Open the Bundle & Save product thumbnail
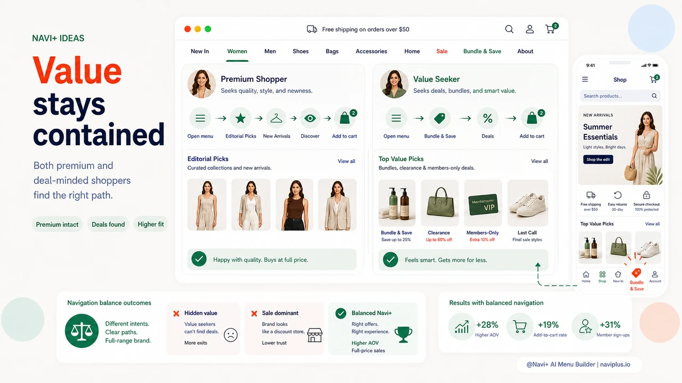682x383 pixels. [397, 203]
